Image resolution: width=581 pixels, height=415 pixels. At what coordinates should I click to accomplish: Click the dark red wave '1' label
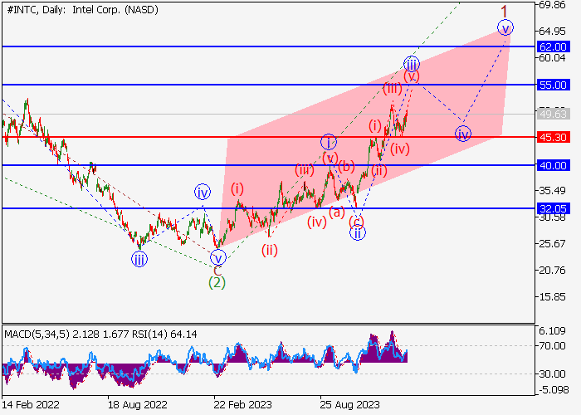point(504,12)
